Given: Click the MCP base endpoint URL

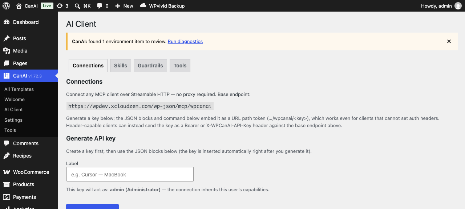Looking at the screenshot, I should (x=140, y=106).
